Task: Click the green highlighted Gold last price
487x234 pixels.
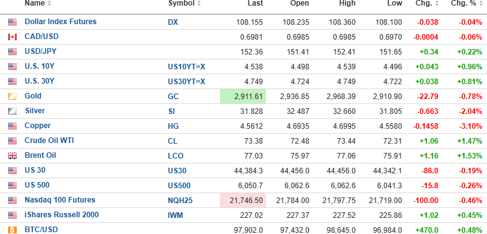Action: click(x=243, y=97)
